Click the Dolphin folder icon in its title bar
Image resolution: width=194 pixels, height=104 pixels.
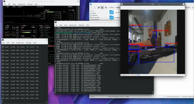(x=91, y=4)
